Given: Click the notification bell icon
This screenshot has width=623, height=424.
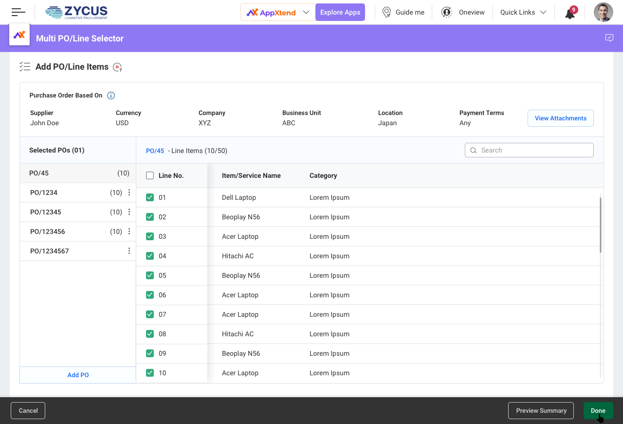Looking at the screenshot, I should pos(570,13).
